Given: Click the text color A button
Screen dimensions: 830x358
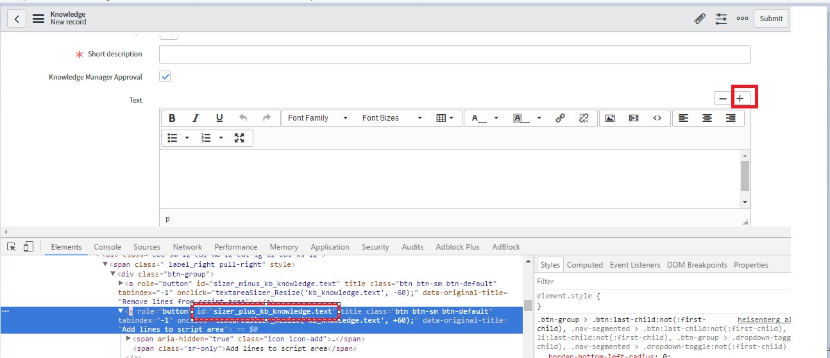Looking at the screenshot, I should pyautogui.click(x=479, y=118).
